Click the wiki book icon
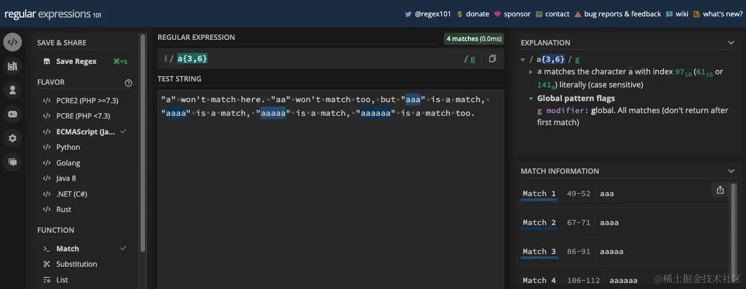This screenshot has height=289, width=746. pos(669,14)
